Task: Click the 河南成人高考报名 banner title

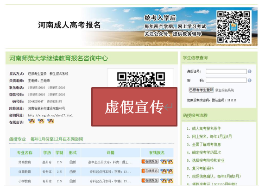Action: (x=69, y=25)
